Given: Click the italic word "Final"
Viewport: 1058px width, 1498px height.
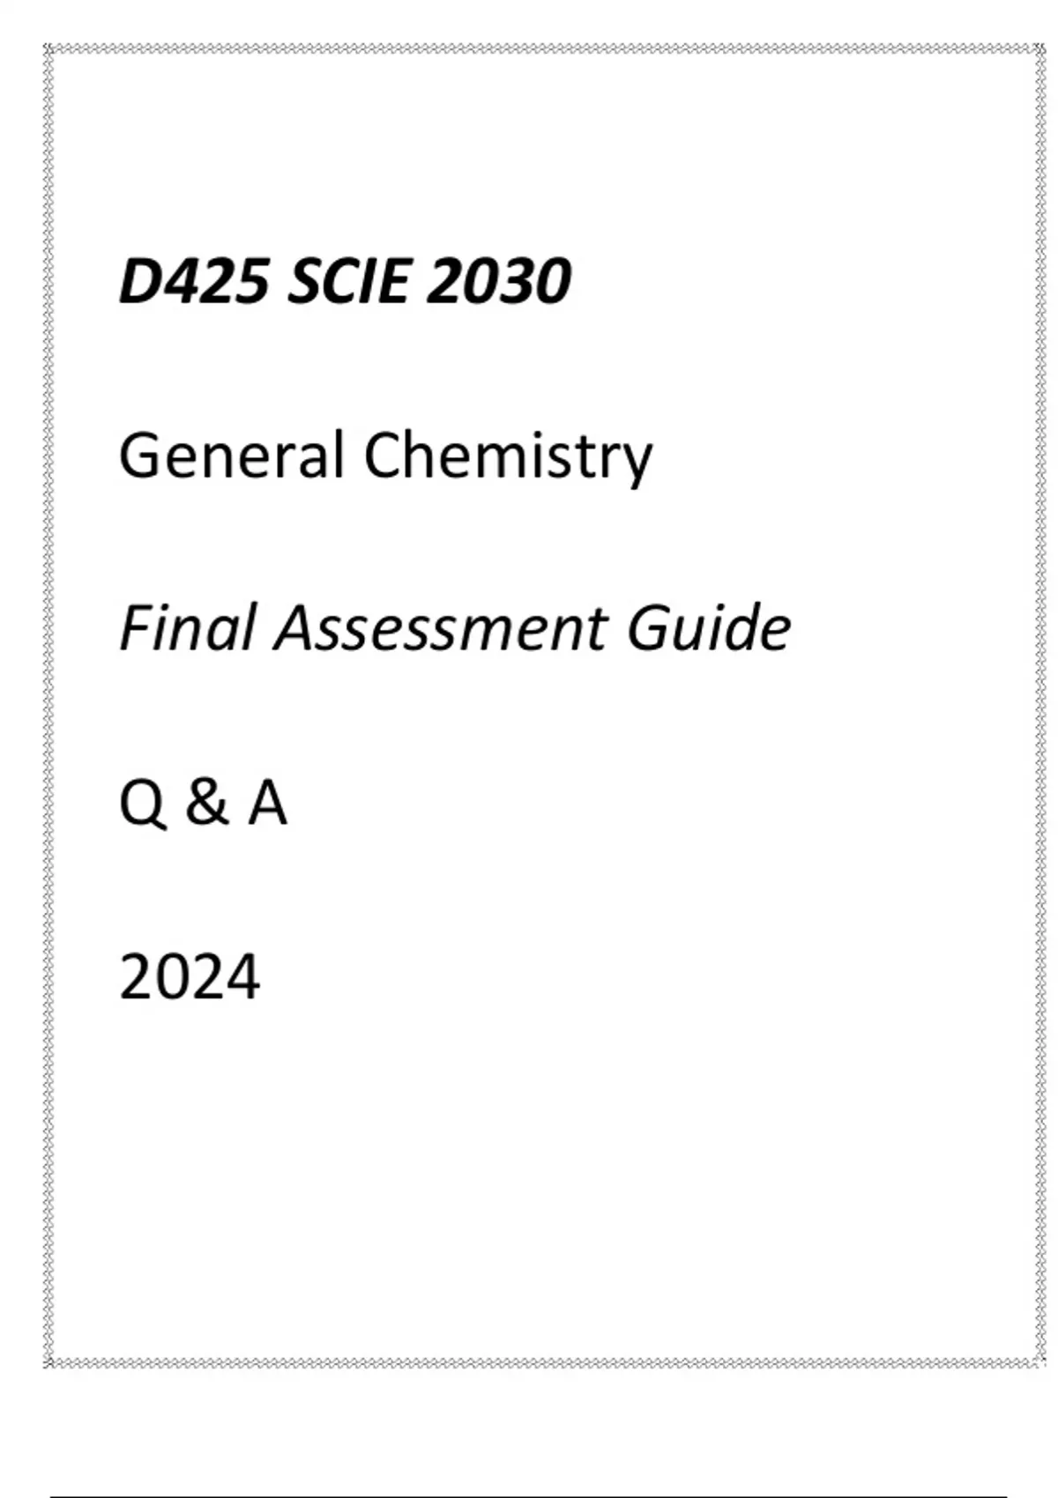Looking at the screenshot, I should (187, 628).
